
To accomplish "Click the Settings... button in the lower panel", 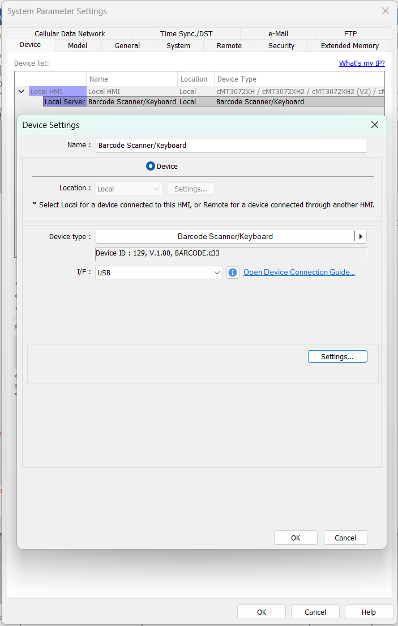I will pyautogui.click(x=337, y=356).
